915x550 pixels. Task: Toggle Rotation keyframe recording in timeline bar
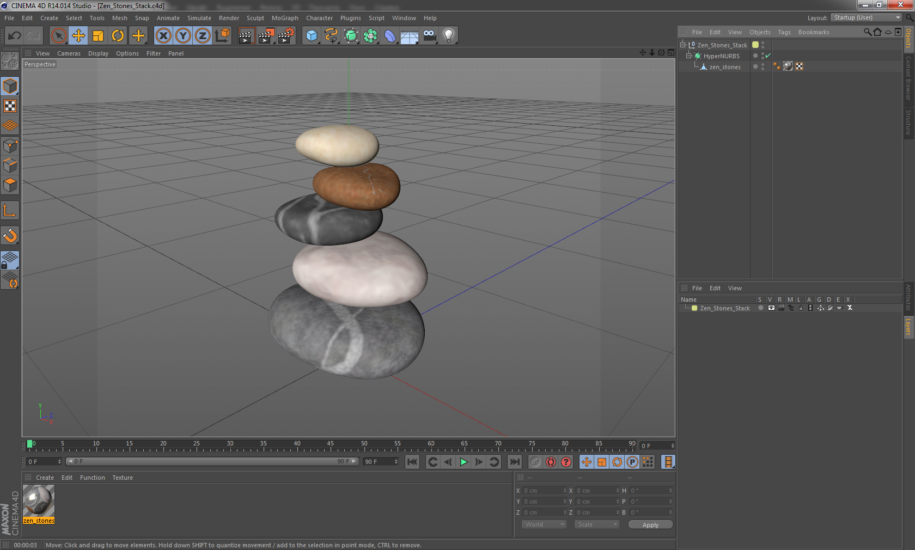click(x=617, y=462)
